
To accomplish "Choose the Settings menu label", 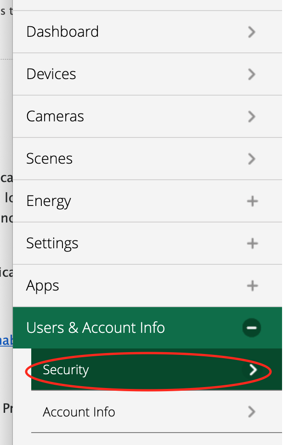I will pyautogui.click(x=52, y=243).
